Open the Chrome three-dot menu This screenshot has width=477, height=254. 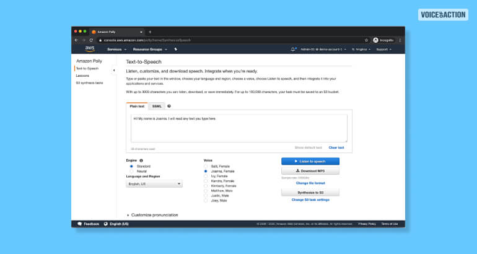[x=400, y=40]
